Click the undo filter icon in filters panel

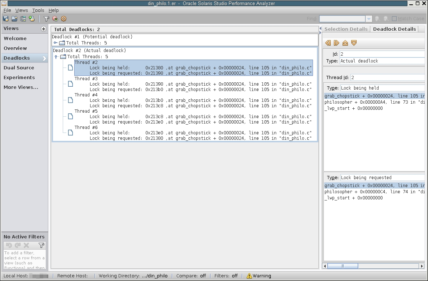[x=9, y=245]
